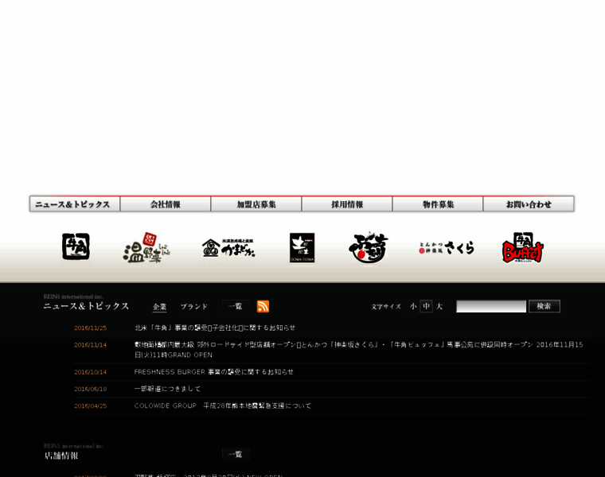Select the date 2016/11/25
The image size is (605, 477).
click(x=90, y=328)
